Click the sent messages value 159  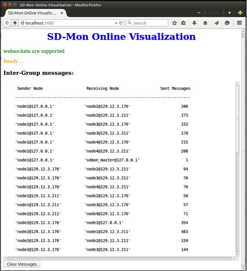pyautogui.click(x=184, y=240)
